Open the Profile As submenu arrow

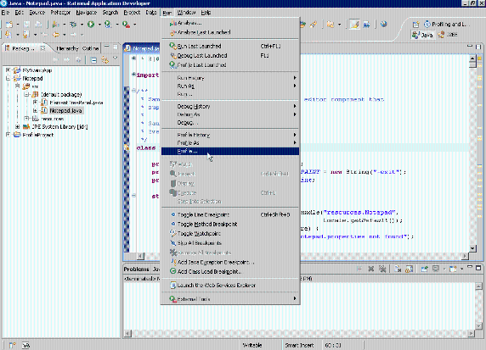click(295, 143)
